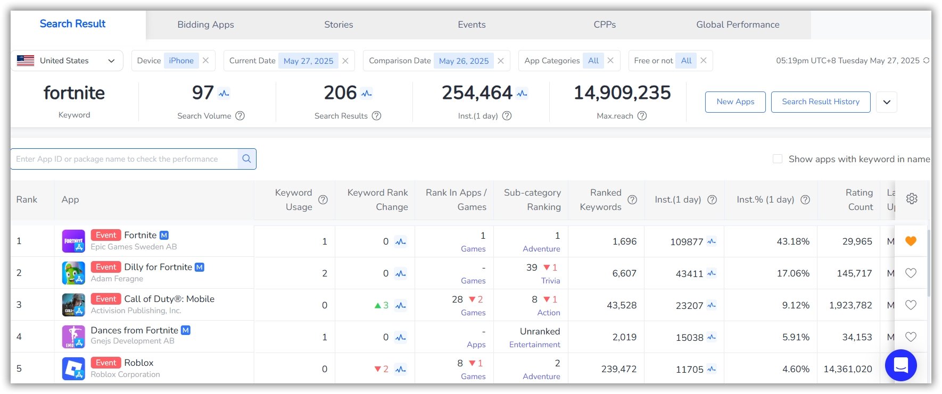Open install trend icon next to 43411
The height and width of the screenshot is (394, 942).
712,273
